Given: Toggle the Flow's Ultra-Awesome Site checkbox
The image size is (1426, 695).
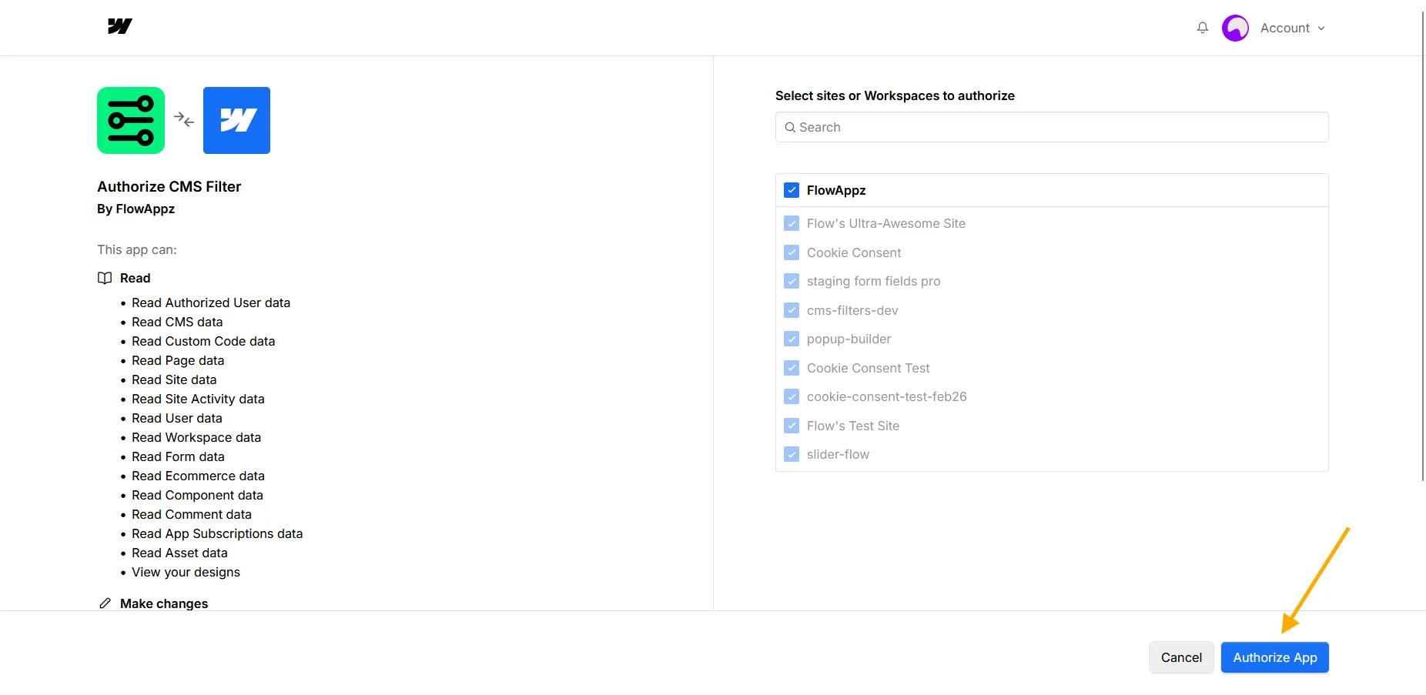Looking at the screenshot, I should (792, 223).
